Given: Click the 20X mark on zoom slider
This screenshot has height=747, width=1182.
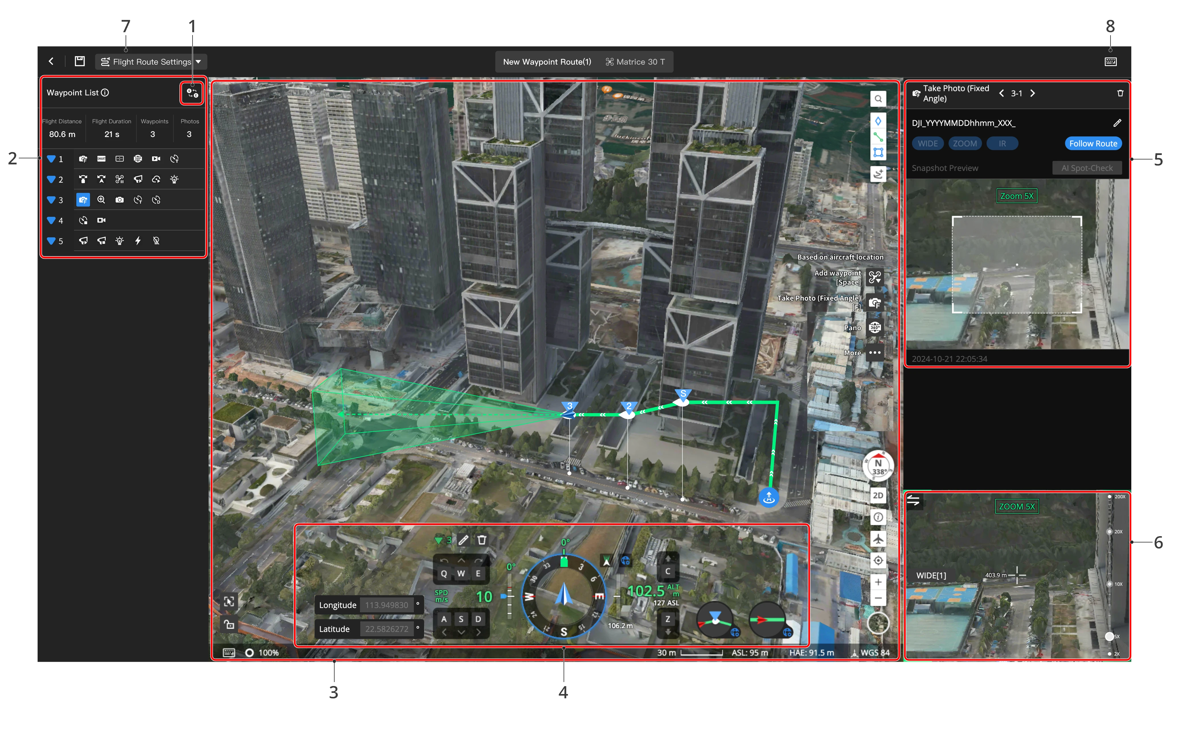Looking at the screenshot, I should point(1109,531).
